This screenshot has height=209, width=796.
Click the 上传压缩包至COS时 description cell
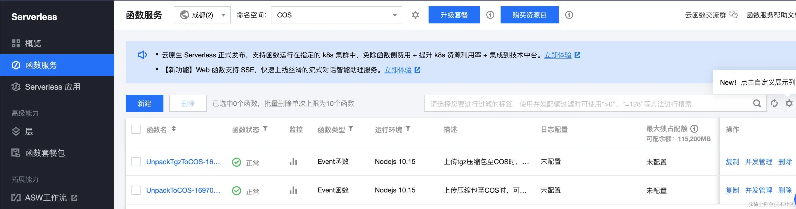tap(485, 190)
